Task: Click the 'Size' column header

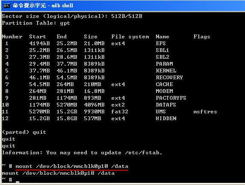Action: [x=91, y=37]
